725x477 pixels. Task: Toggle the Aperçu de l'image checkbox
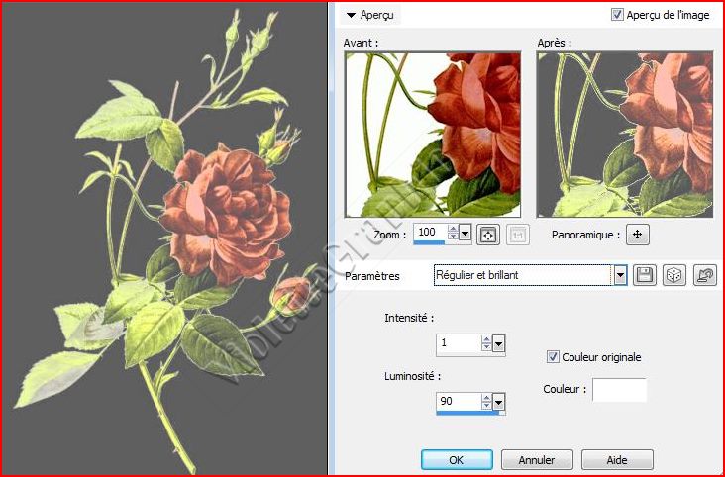tap(618, 15)
